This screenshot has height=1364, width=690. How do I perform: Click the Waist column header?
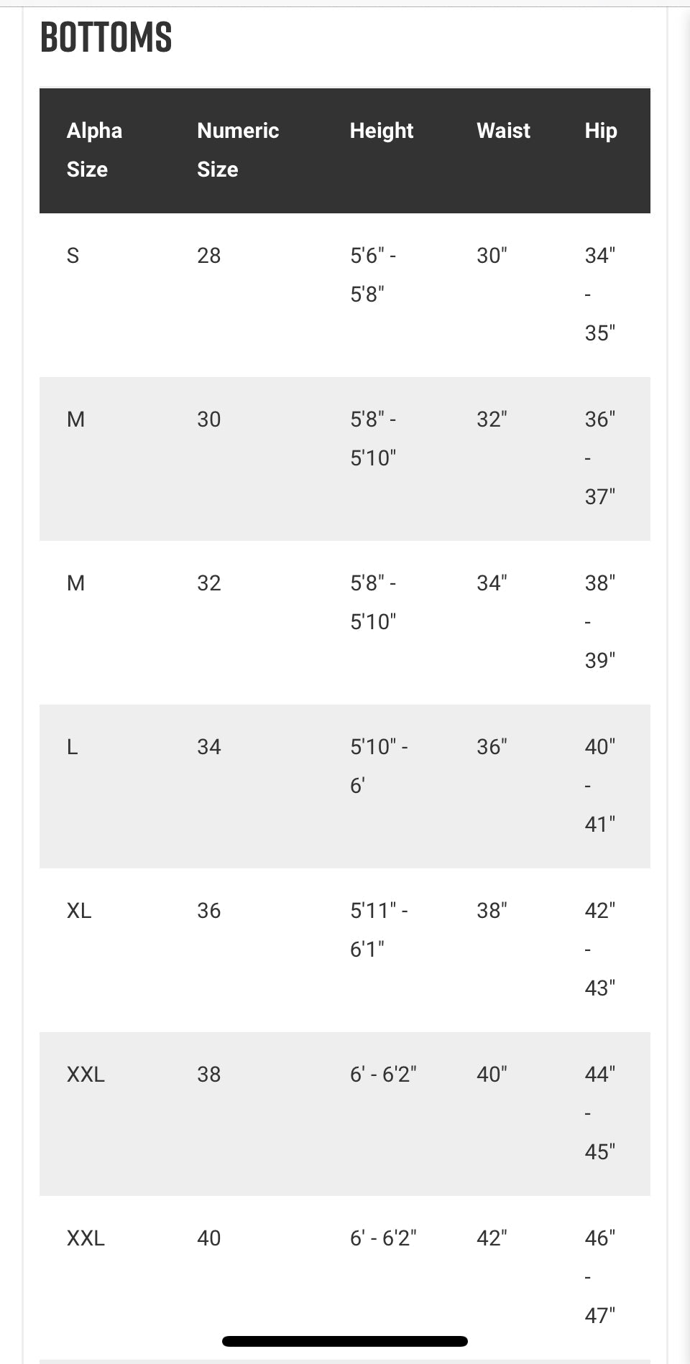pos(503,131)
